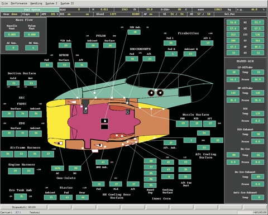This screenshot has width=268, height=215.
Task: Click the RH Cowling Door Mid value
Action: pos(116,184)
